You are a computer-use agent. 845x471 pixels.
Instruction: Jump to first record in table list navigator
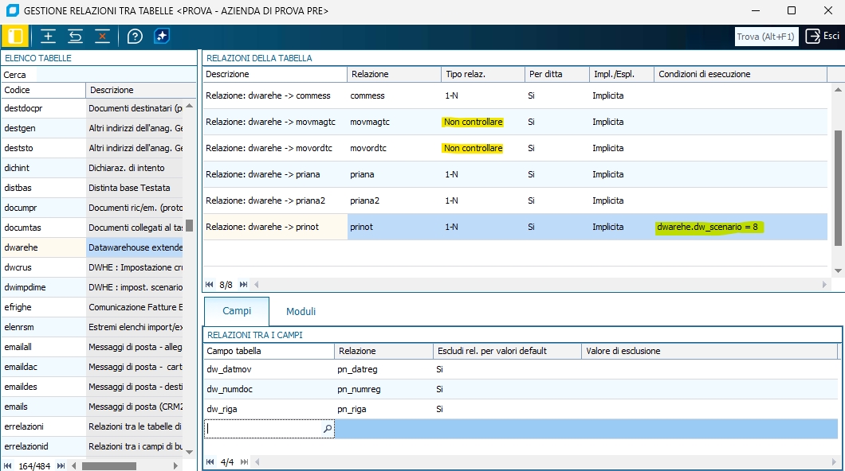pyautogui.click(x=9, y=465)
